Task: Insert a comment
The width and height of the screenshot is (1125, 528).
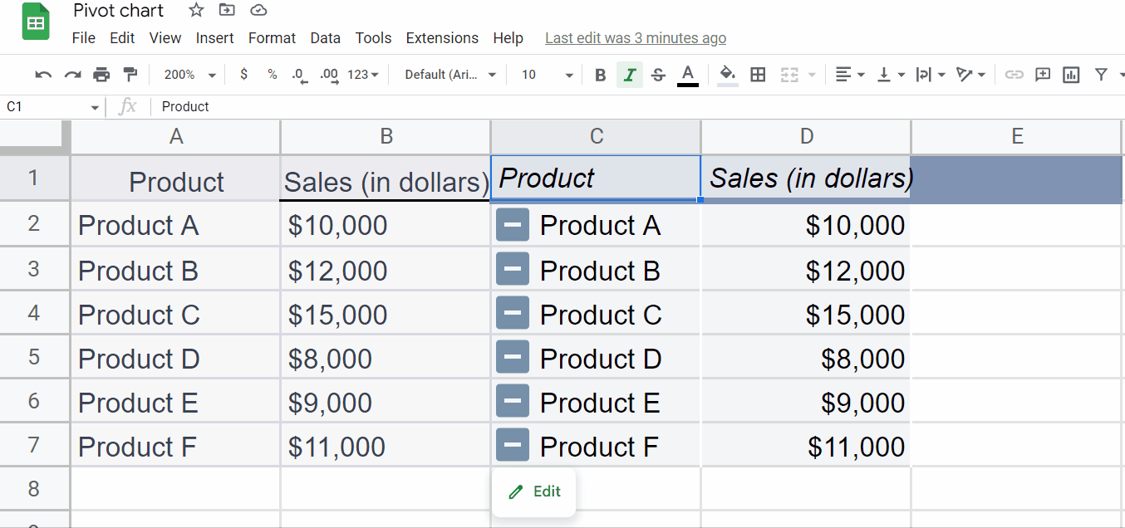Action: [1043, 75]
